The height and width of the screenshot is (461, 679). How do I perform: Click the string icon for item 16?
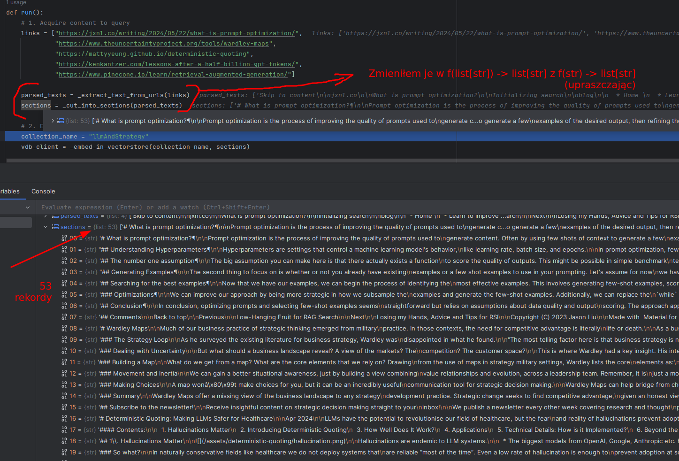tap(64, 419)
